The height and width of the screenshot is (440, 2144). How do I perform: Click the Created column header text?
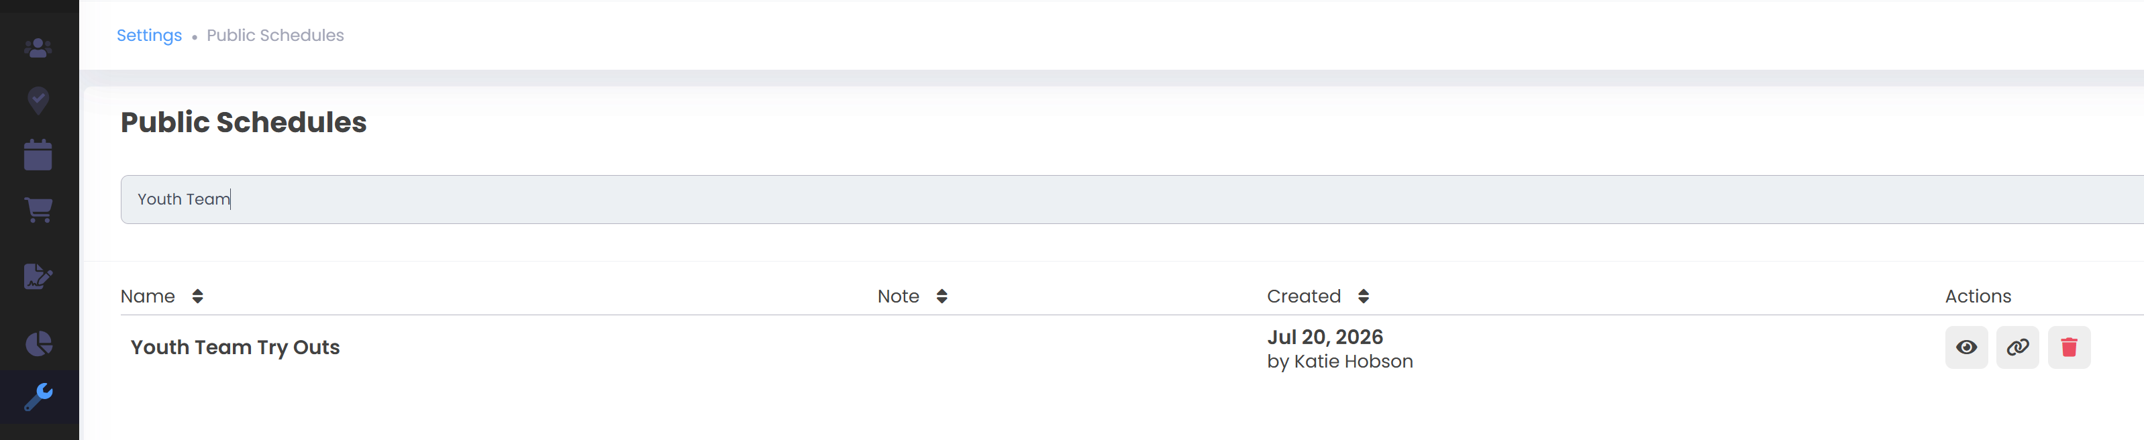(1303, 296)
